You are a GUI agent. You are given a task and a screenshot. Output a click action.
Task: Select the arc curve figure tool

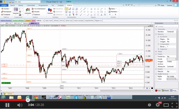coord(88,15)
